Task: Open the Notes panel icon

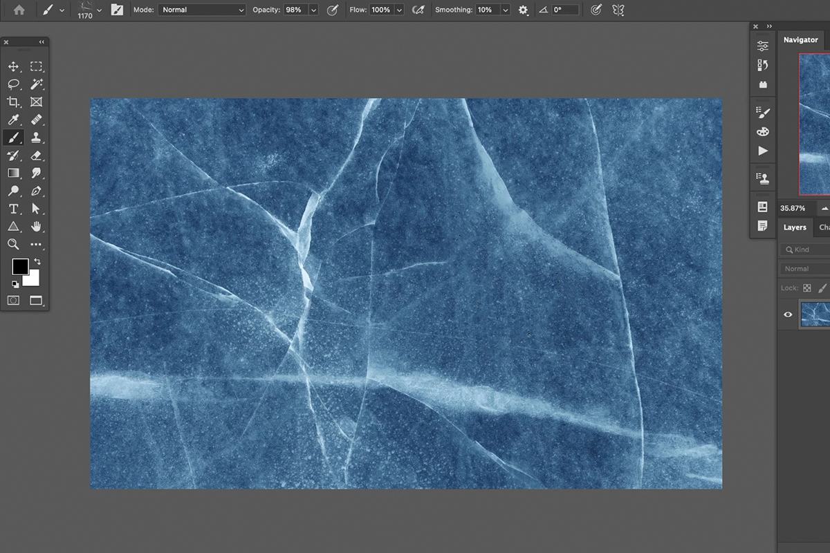Action: click(x=763, y=225)
